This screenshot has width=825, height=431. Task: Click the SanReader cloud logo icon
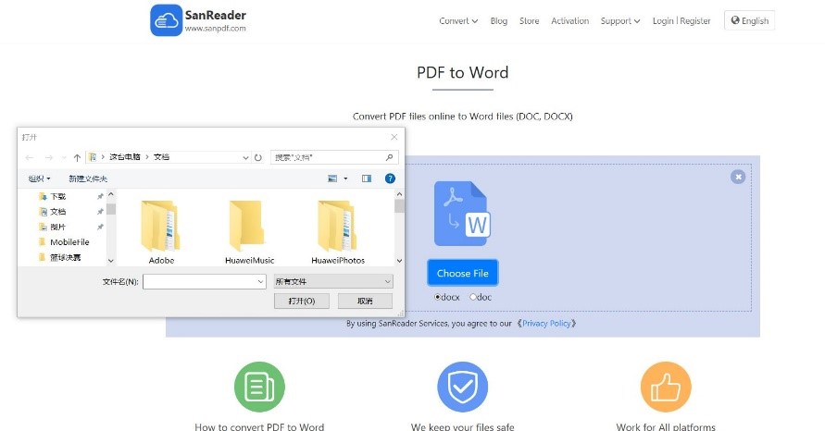(x=167, y=20)
